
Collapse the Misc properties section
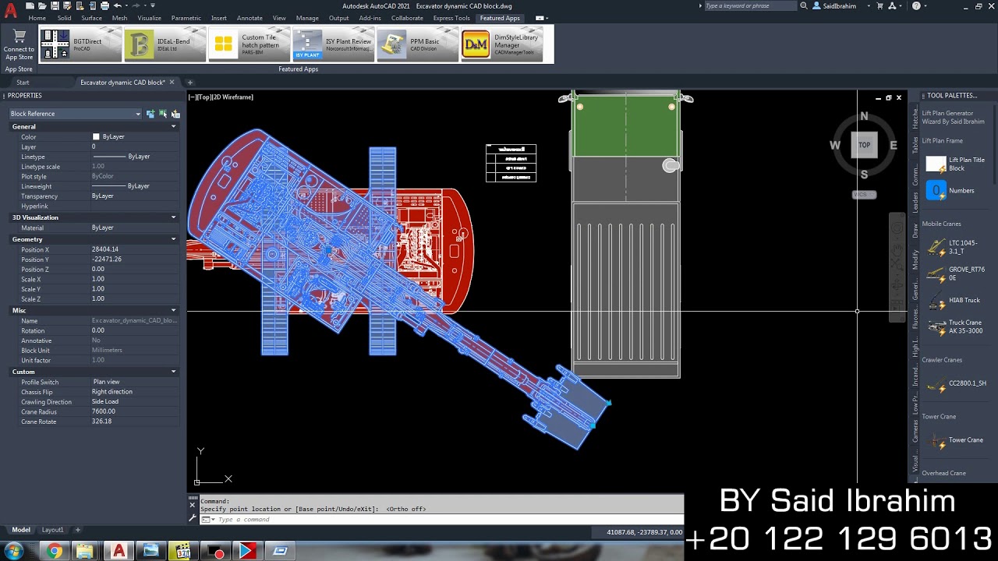click(173, 310)
